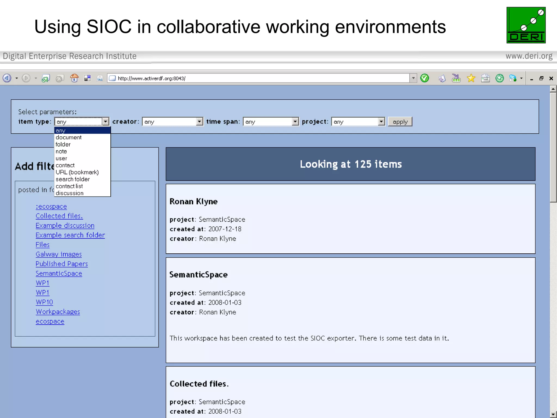Open the 'SemanticSpace' folder link

click(x=59, y=273)
